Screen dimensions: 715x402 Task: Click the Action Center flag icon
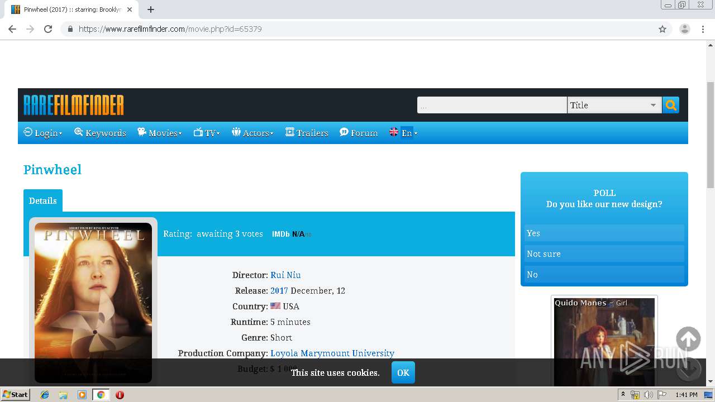click(662, 395)
